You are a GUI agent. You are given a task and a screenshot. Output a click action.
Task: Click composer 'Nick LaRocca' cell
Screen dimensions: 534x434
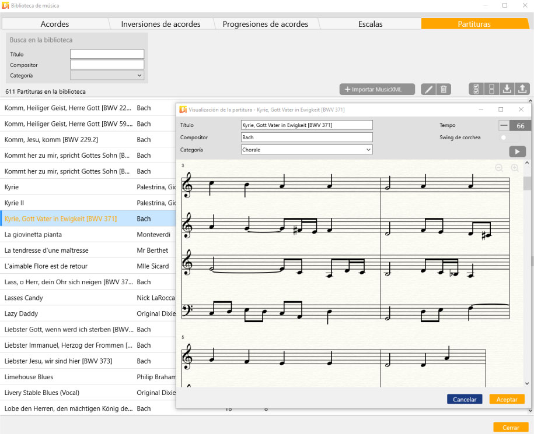[x=156, y=298]
